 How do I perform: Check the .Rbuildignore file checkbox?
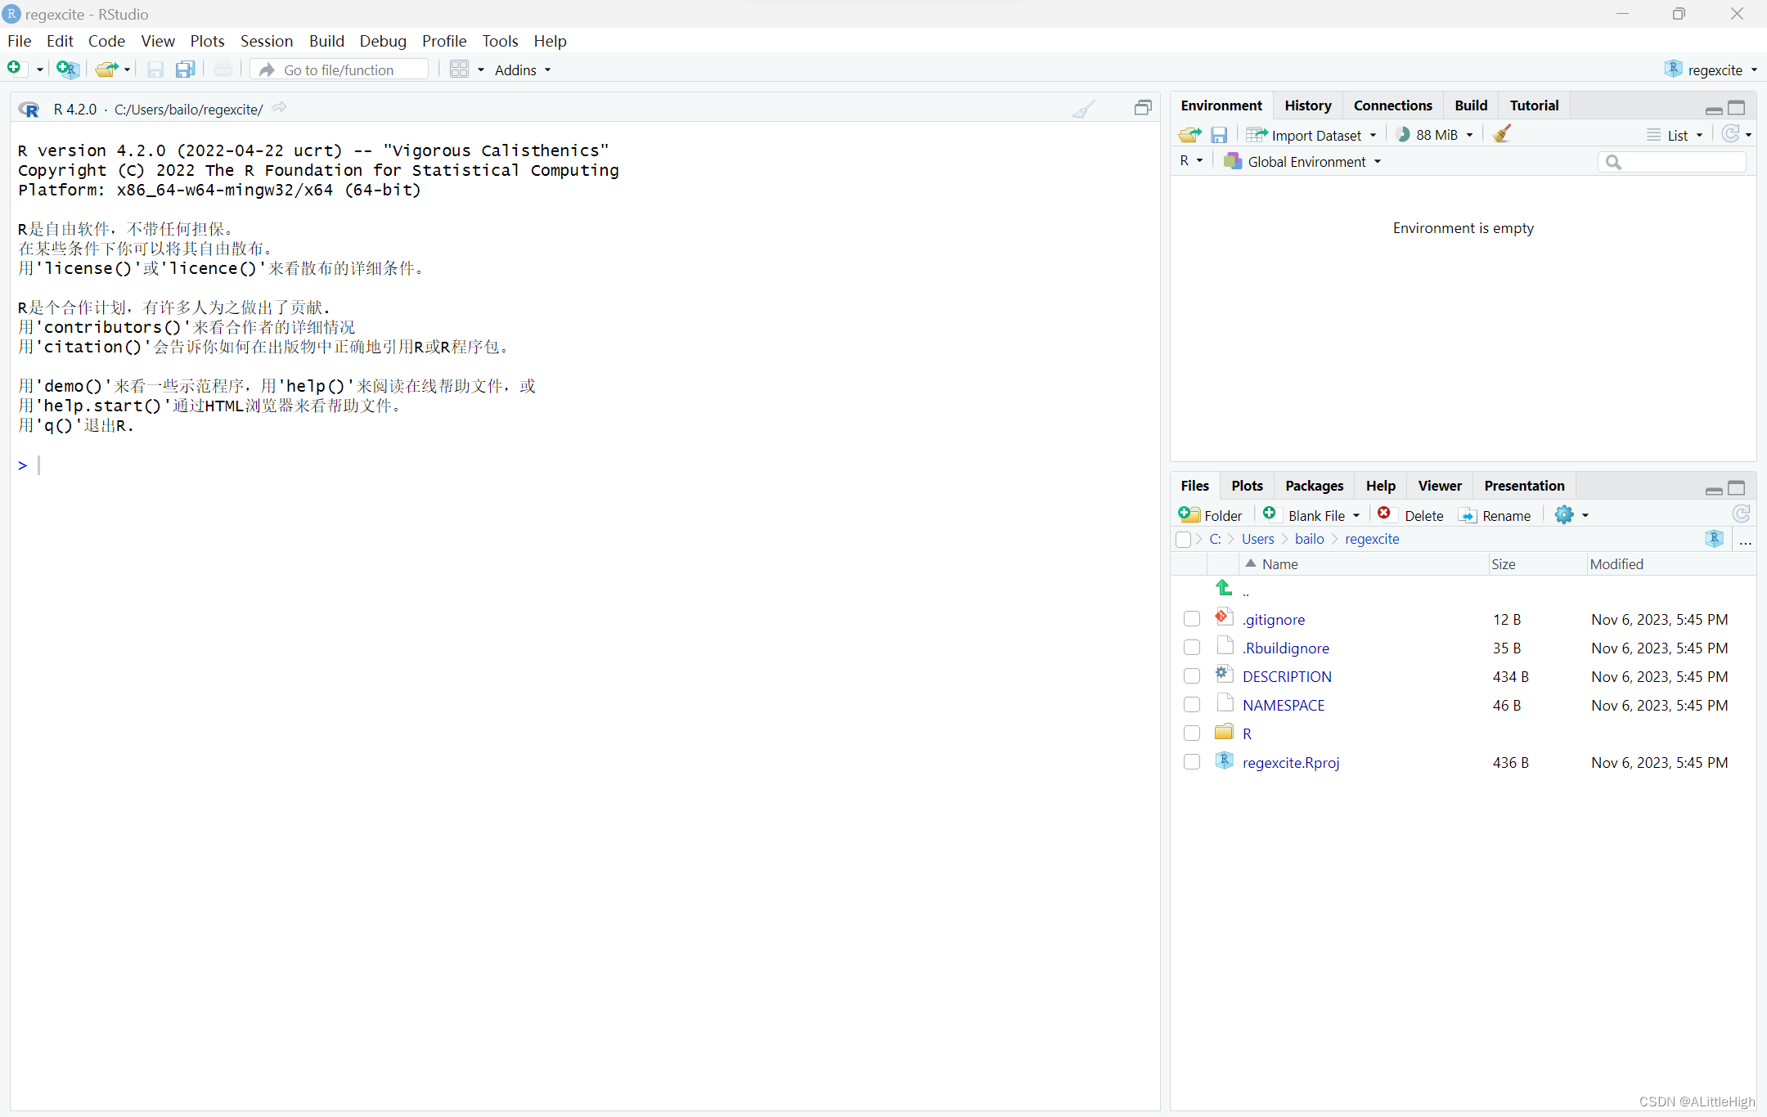click(x=1192, y=648)
